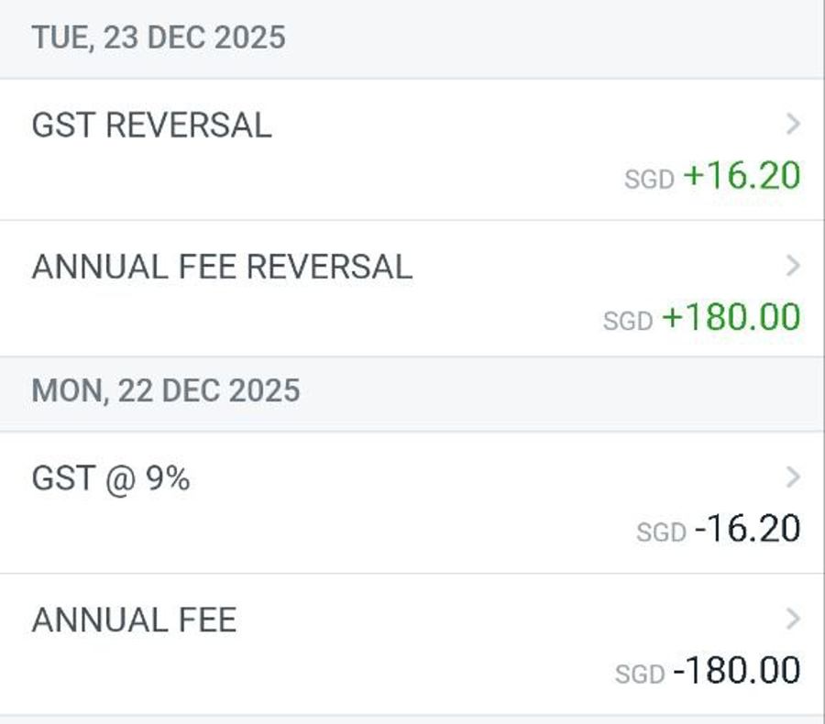Open the ANNUAL FEE REVERSAL title text
Viewport: 825px width, 724px height.
click(x=222, y=267)
